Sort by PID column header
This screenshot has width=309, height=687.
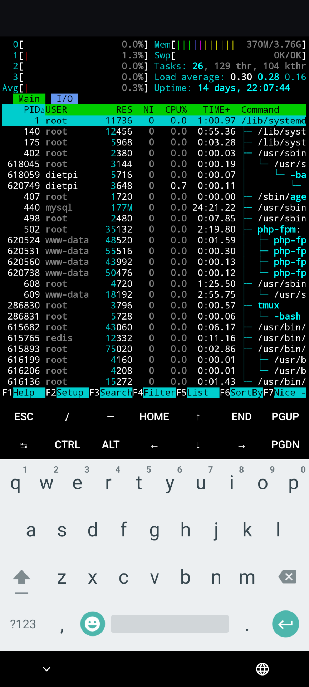point(32,110)
